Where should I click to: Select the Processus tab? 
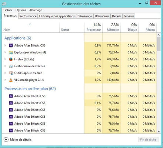(10, 16)
